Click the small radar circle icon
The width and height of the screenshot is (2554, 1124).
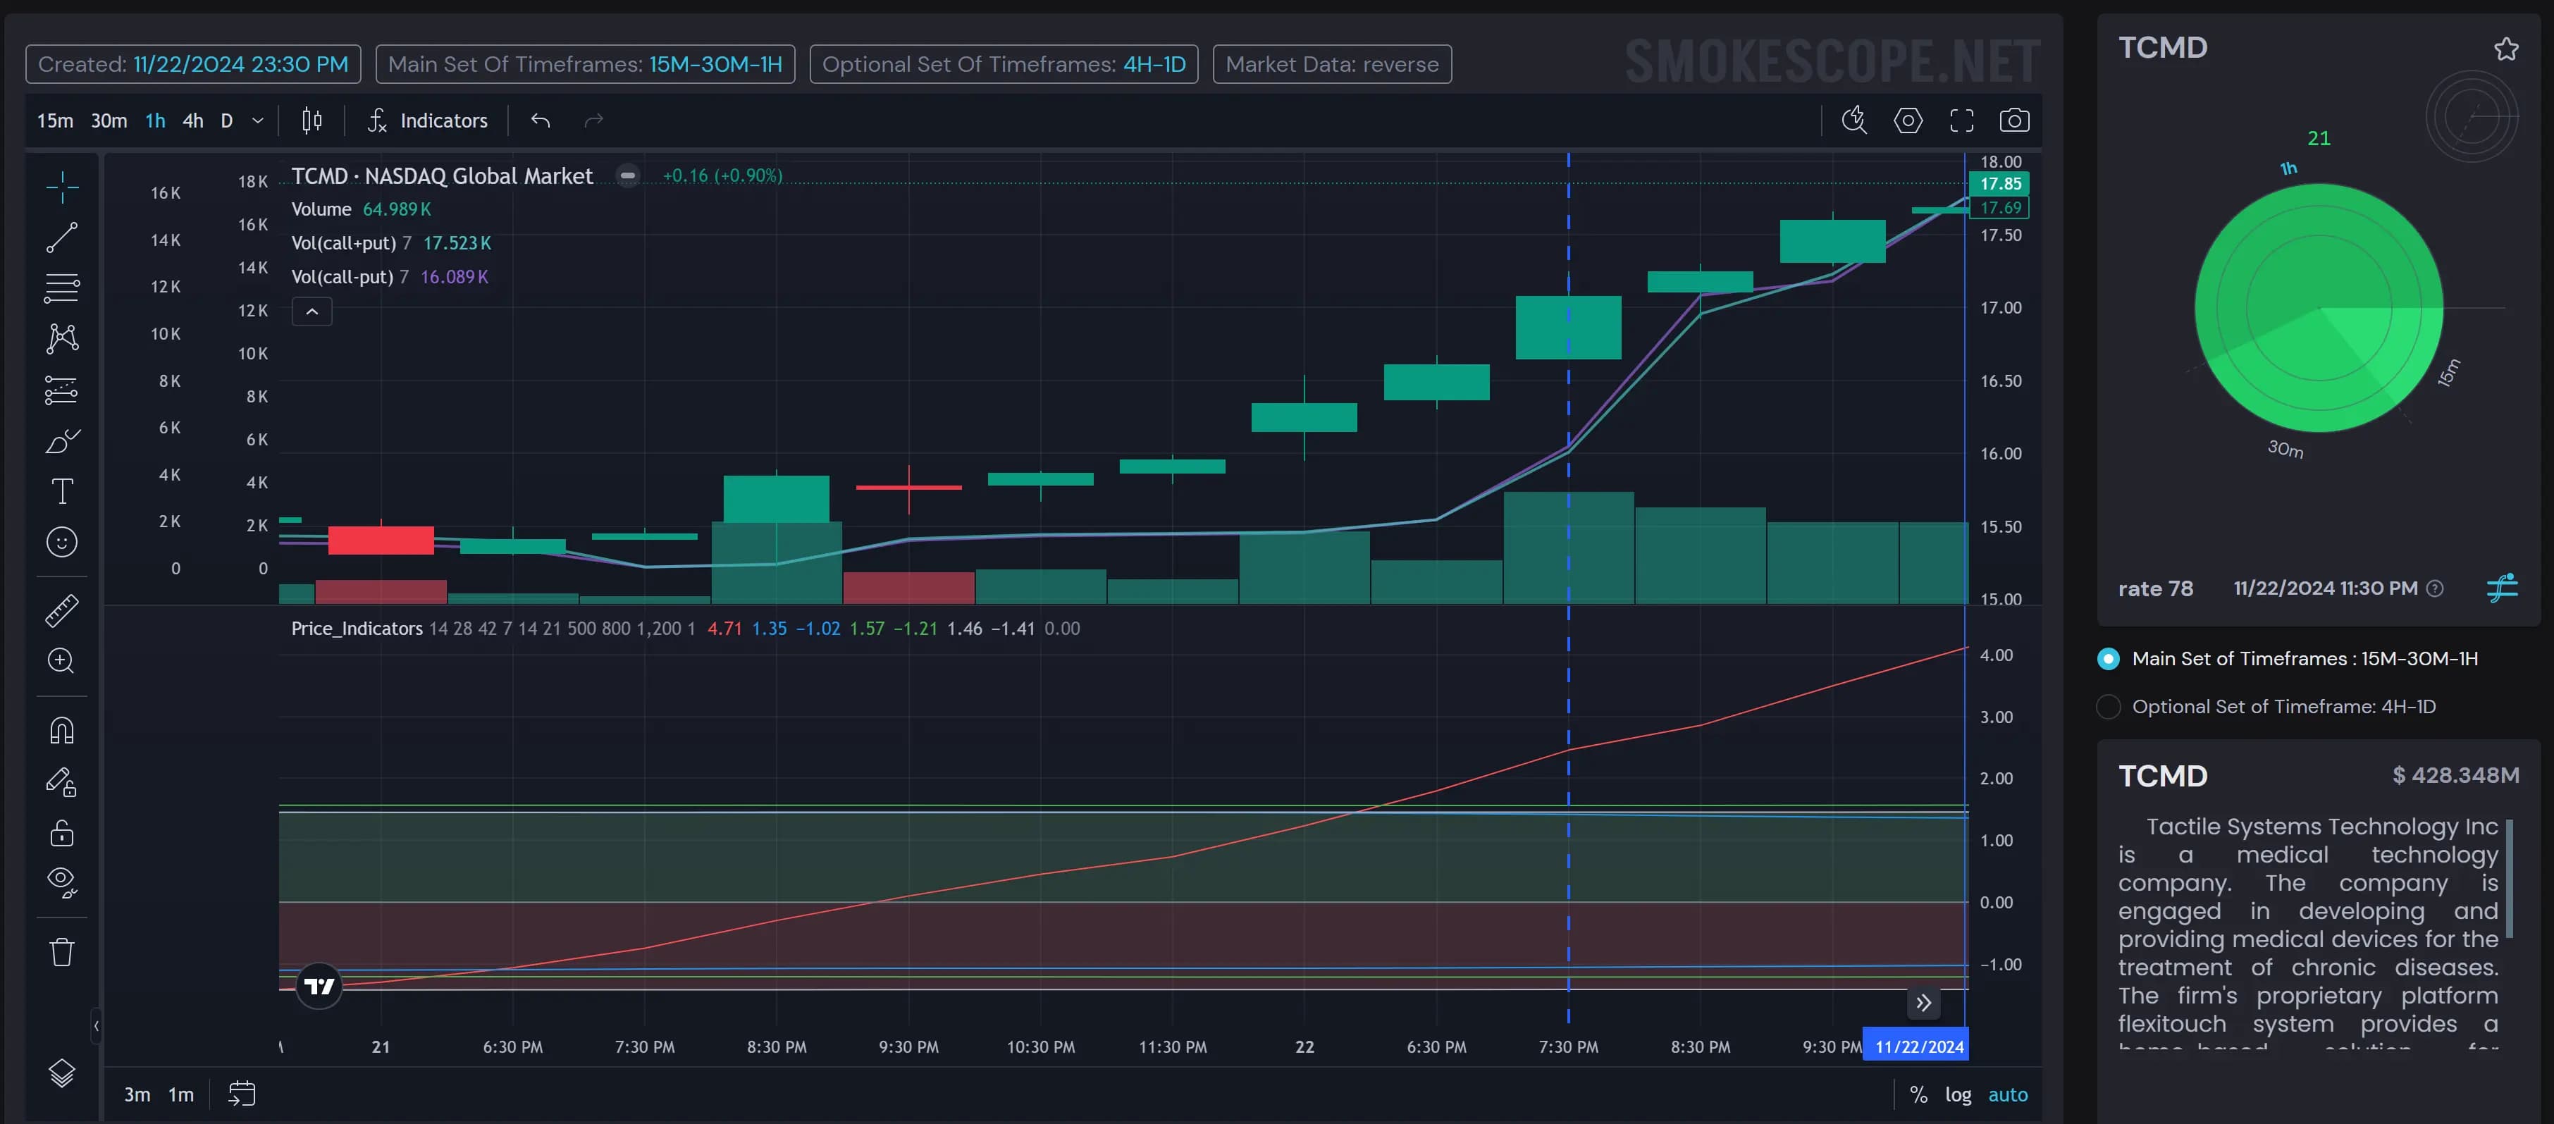(2471, 117)
